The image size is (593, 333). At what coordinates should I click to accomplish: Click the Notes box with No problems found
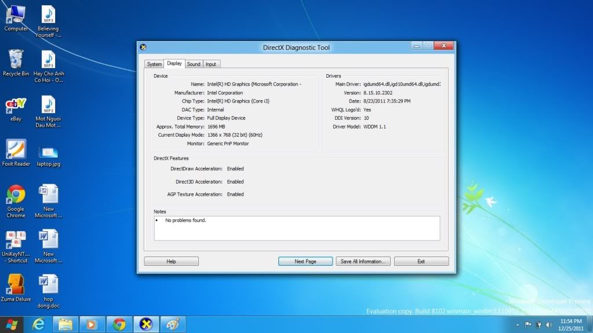point(297,228)
